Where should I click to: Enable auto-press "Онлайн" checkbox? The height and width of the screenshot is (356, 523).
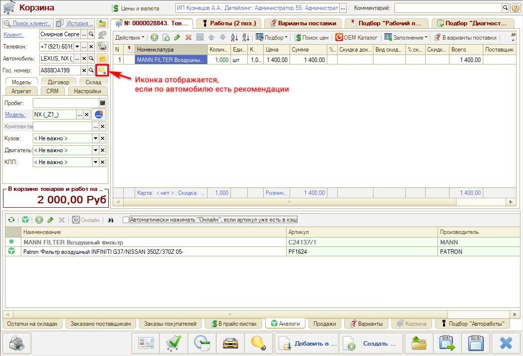coord(126,220)
